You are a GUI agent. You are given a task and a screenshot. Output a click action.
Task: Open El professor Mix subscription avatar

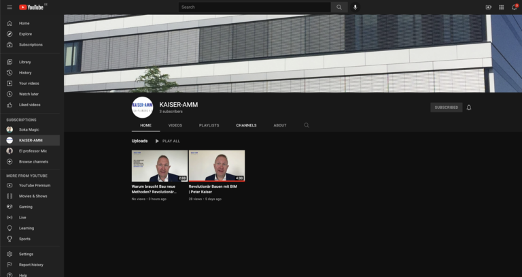click(x=10, y=151)
